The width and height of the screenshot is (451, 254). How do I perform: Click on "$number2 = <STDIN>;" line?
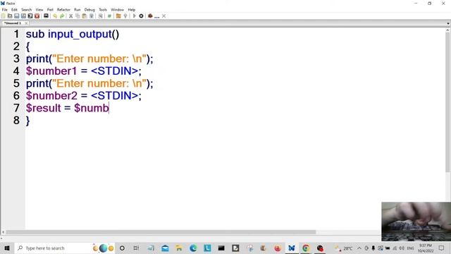point(84,96)
